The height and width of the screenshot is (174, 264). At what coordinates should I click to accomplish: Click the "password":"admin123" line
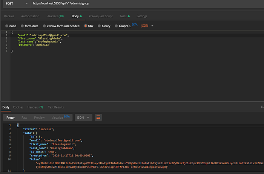click(34, 45)
